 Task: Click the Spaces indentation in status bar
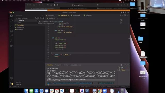(x=88, y=87)
